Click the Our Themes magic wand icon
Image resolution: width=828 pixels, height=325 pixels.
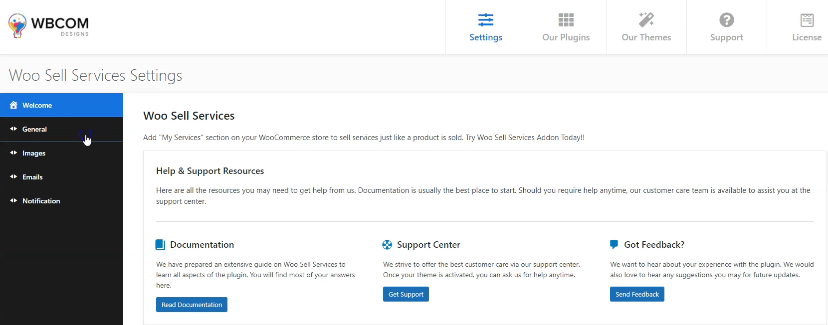click(x=646, y=20)
